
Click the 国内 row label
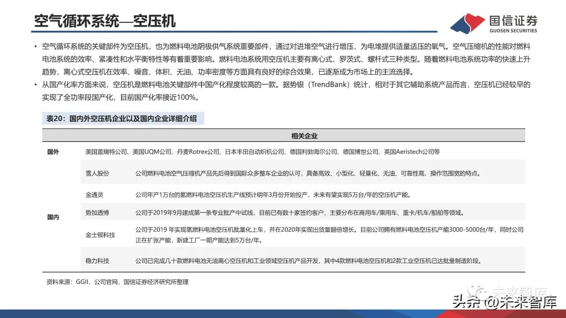[53, 217]
